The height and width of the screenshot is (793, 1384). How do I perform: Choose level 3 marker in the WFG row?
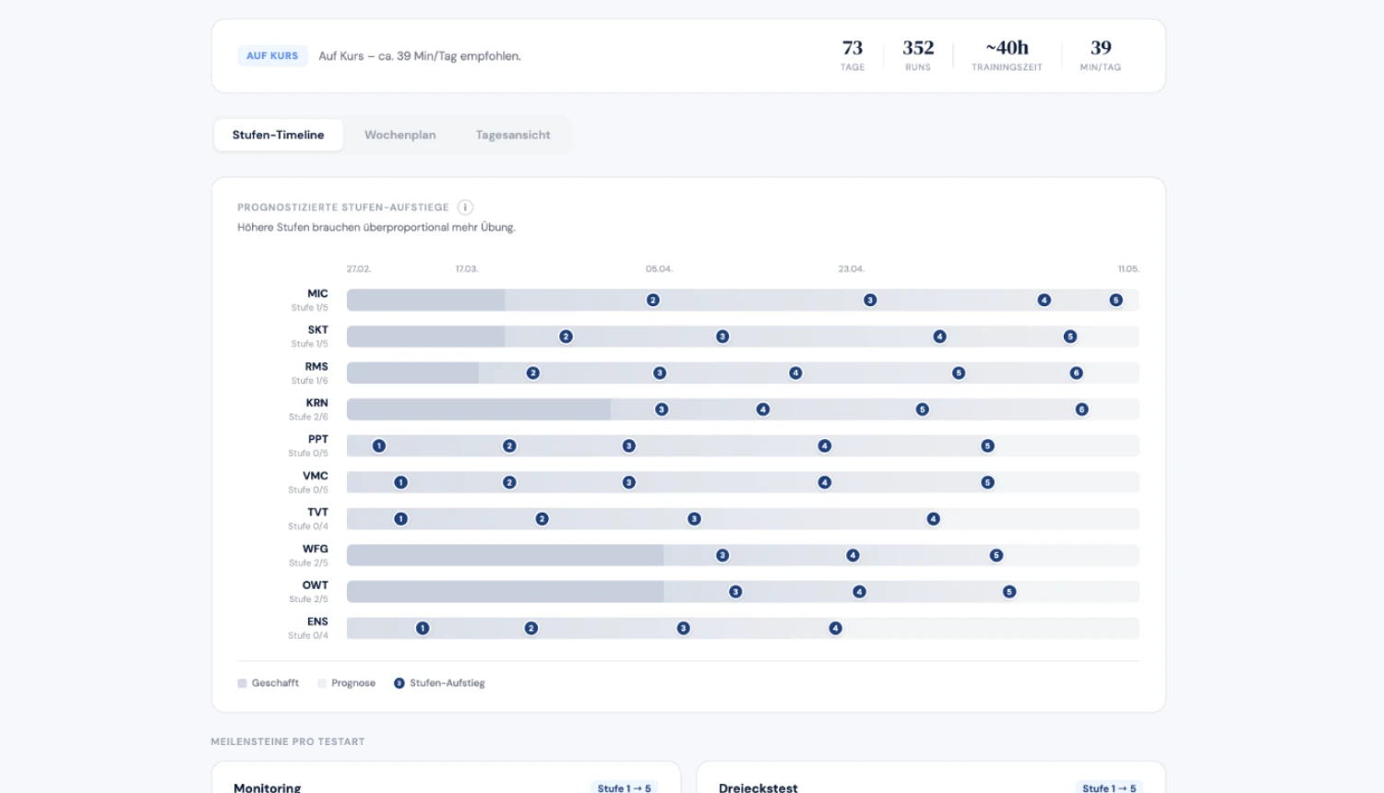[722, 555]
